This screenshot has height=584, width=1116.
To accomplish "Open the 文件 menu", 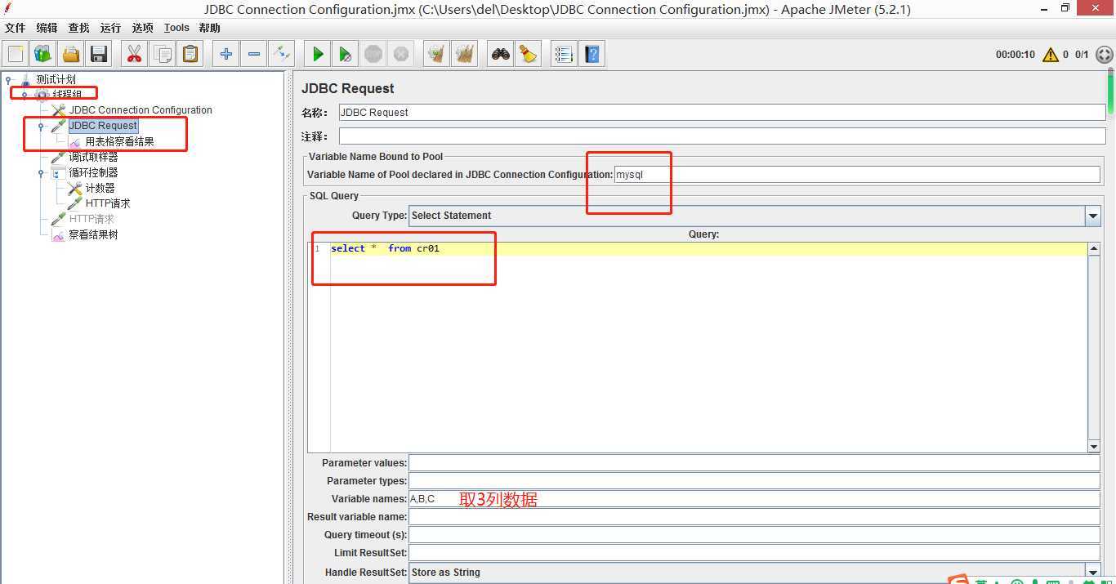I will [16, 28].
